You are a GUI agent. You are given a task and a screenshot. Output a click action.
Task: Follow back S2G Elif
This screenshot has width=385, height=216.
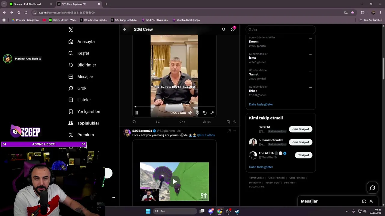pos(300,129)
